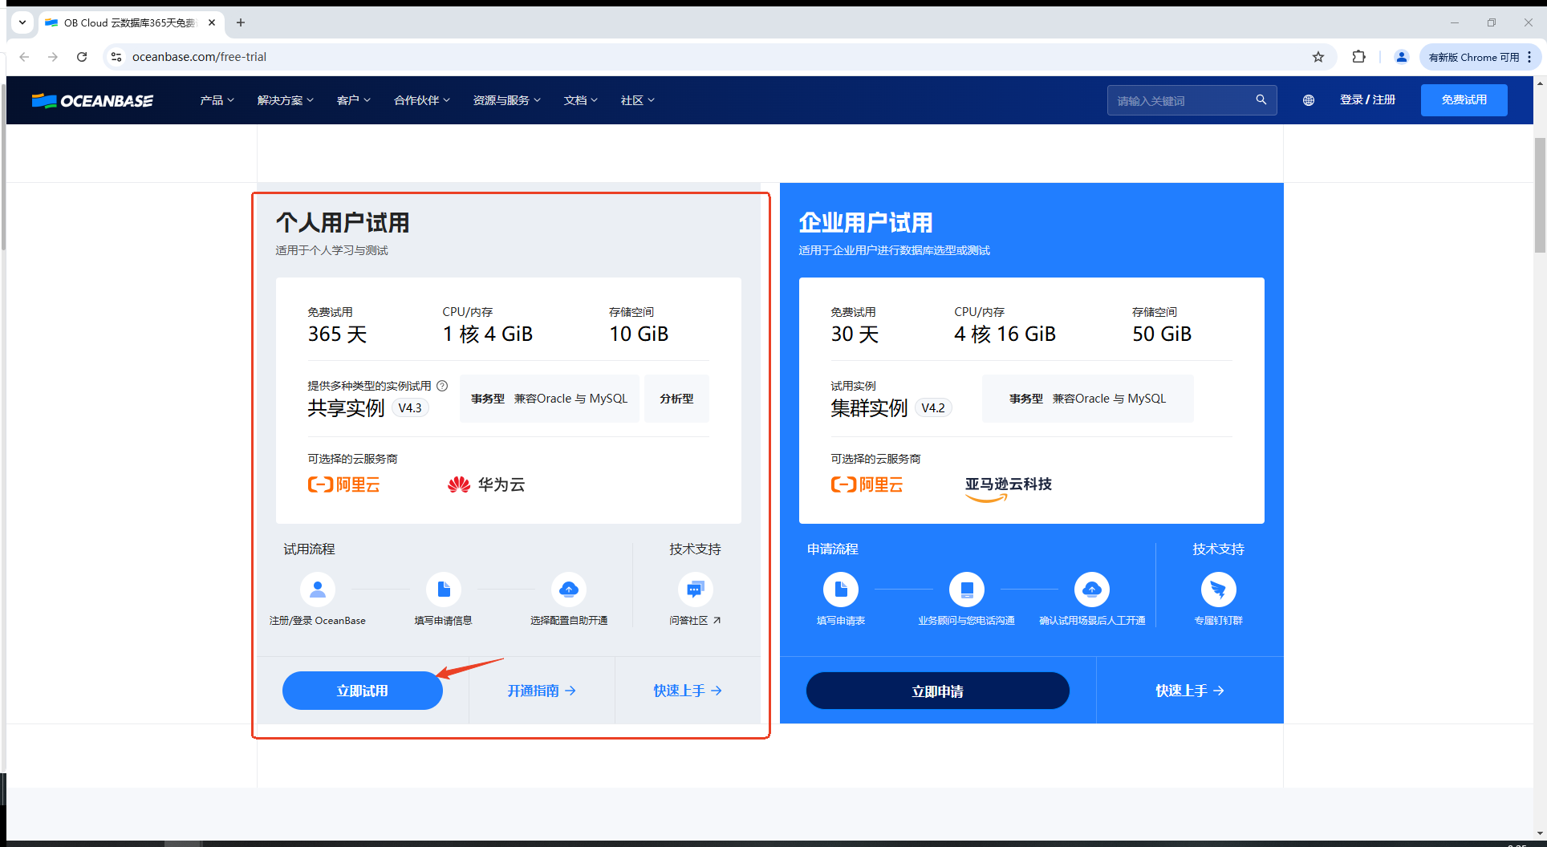Expand the 解决方案 navigation menu
The height and width of the screenshot is (847, 1547).
285,100
